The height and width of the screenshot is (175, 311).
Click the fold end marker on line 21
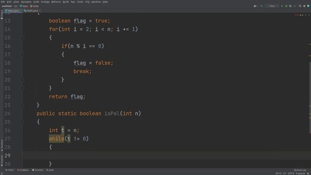click(22, 88)
